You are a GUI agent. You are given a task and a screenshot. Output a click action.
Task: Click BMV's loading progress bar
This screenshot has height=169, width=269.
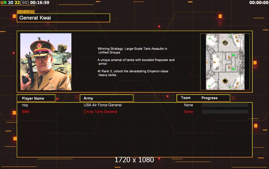tap(225, 112)
